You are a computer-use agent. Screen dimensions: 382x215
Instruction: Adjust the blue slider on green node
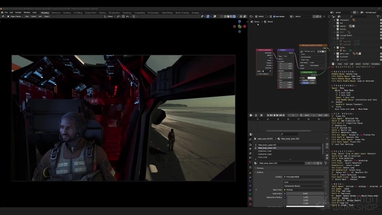pyautogui.click(x=308, y=83)
